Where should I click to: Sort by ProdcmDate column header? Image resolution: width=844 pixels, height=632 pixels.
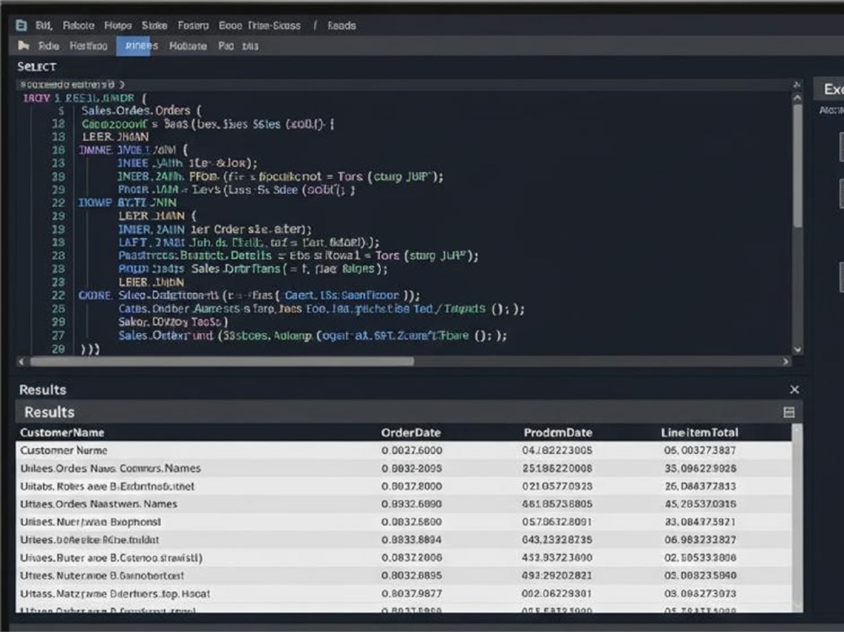[x=558, y=432]
